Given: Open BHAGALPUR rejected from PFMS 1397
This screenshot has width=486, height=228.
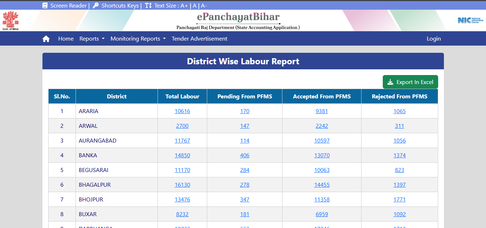Looking at the screenshot, I should [x=399, y=185].
